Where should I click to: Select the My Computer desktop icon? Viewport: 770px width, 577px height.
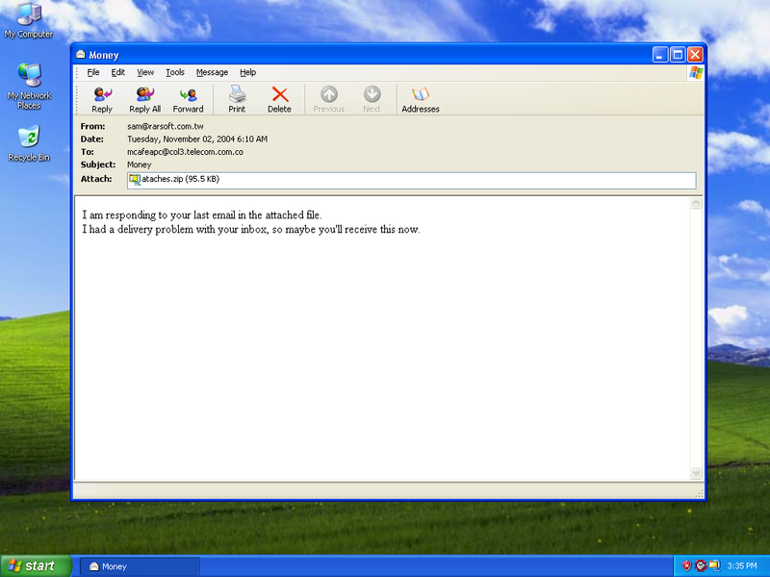point(29,20)
